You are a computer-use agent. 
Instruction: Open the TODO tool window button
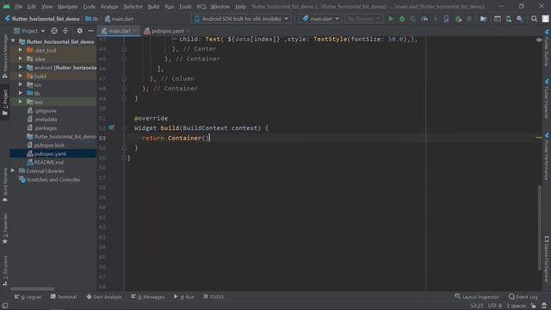click(x=214, y=297)
